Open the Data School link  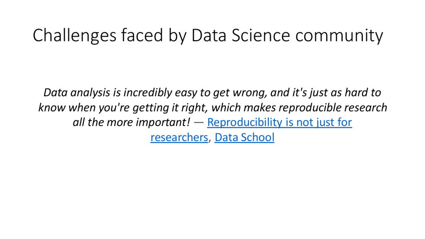244,137
